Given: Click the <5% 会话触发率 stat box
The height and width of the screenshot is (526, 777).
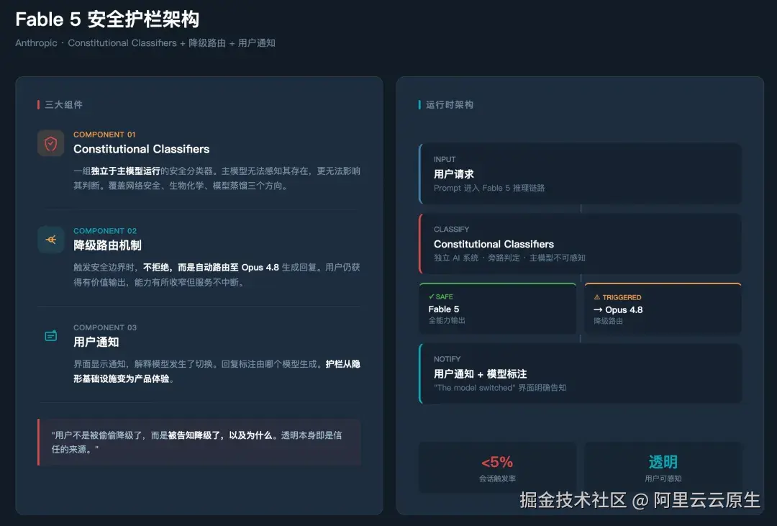Looking at the screenshot, I should 497,468.
